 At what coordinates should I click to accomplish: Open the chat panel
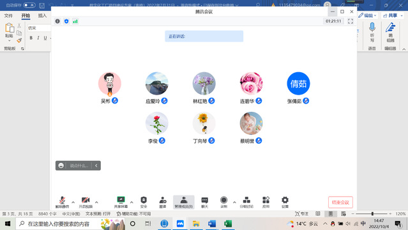pyautogui.click(x=205, y=202)
